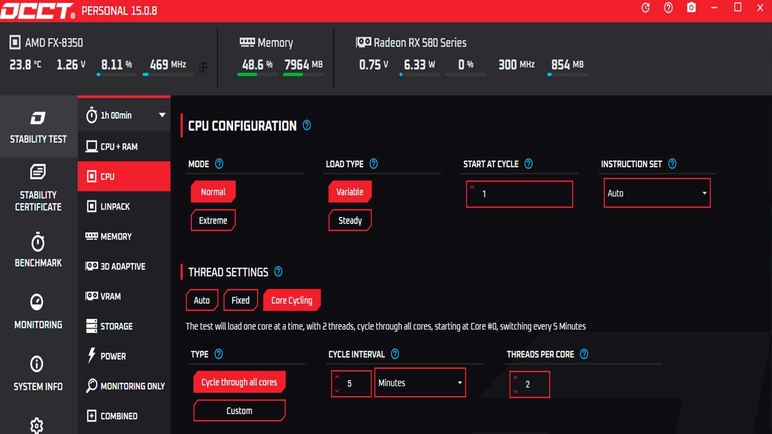Viewport: 772px width, 434px height.
Task: Select the Linpack test tab
Action: (x=115, y=207)
